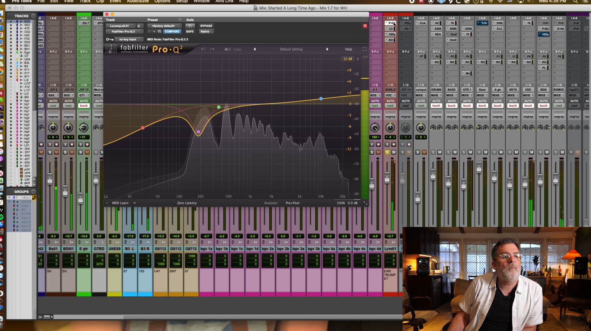Open no key input selector
Screen dimensions: 591x331
[129, 39]
